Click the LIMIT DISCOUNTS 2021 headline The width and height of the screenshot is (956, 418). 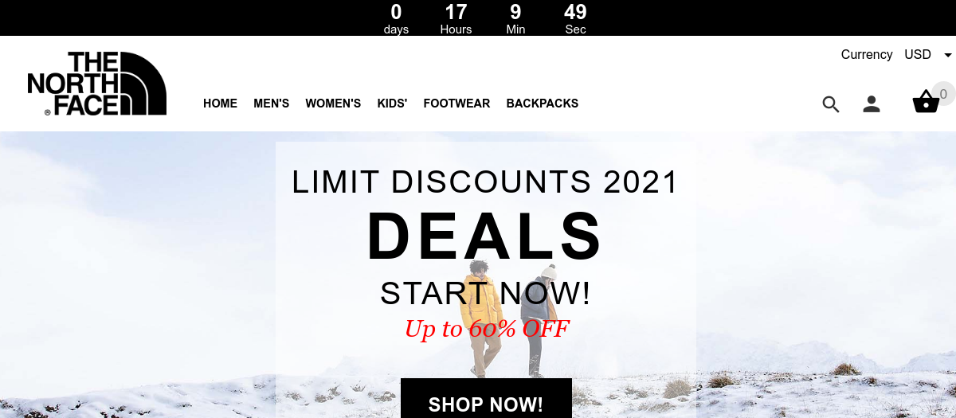pos(485,182)
